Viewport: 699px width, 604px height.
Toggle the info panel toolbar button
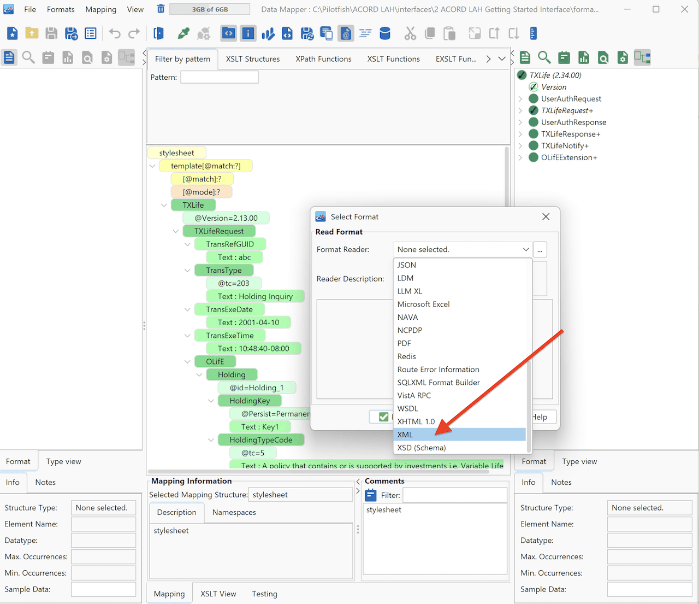(248, 33)
